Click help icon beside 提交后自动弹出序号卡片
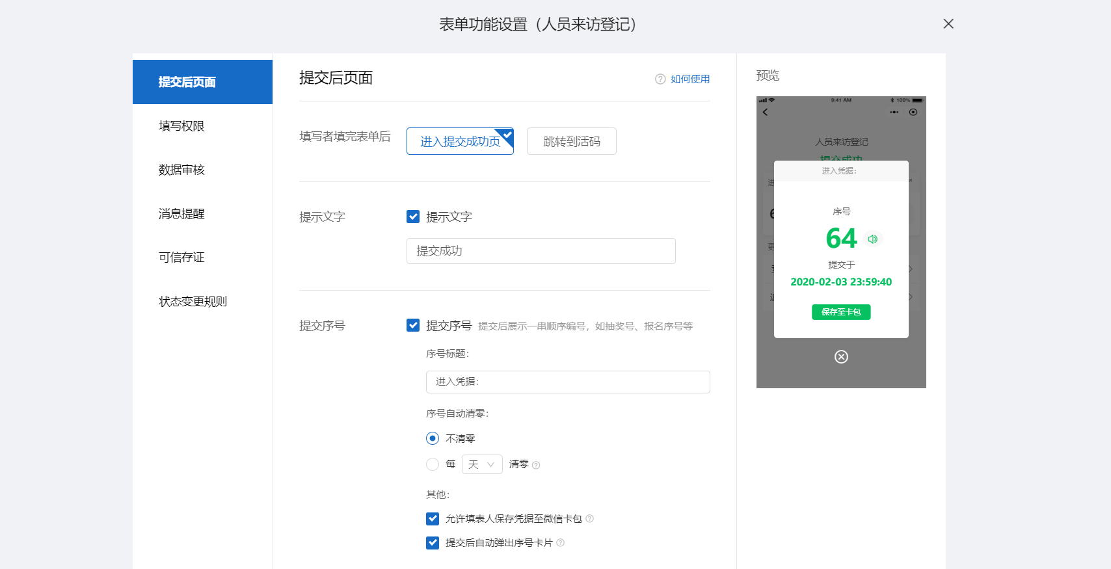This screenshot has width=1111, height=569. pyautogui.click(x=561, y=542)
